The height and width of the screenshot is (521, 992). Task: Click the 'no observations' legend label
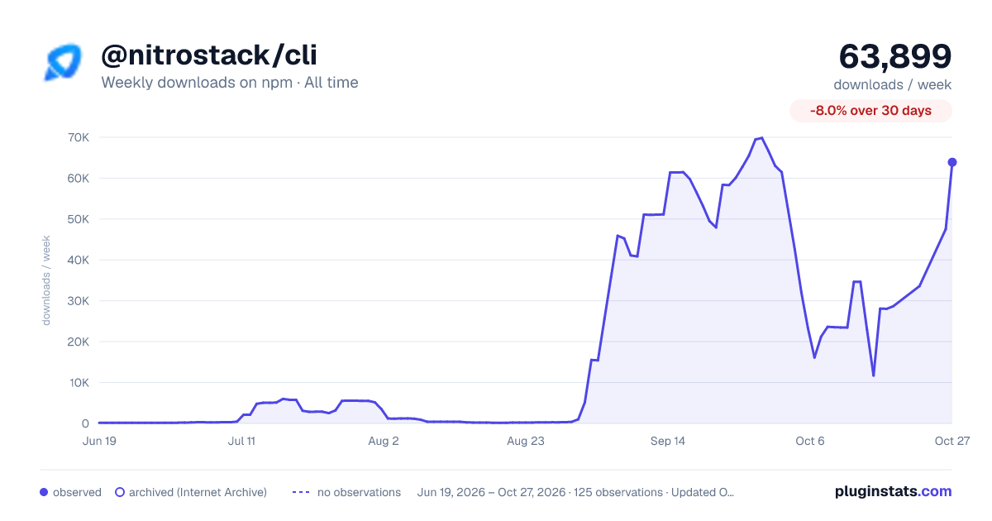click(359, 492)
